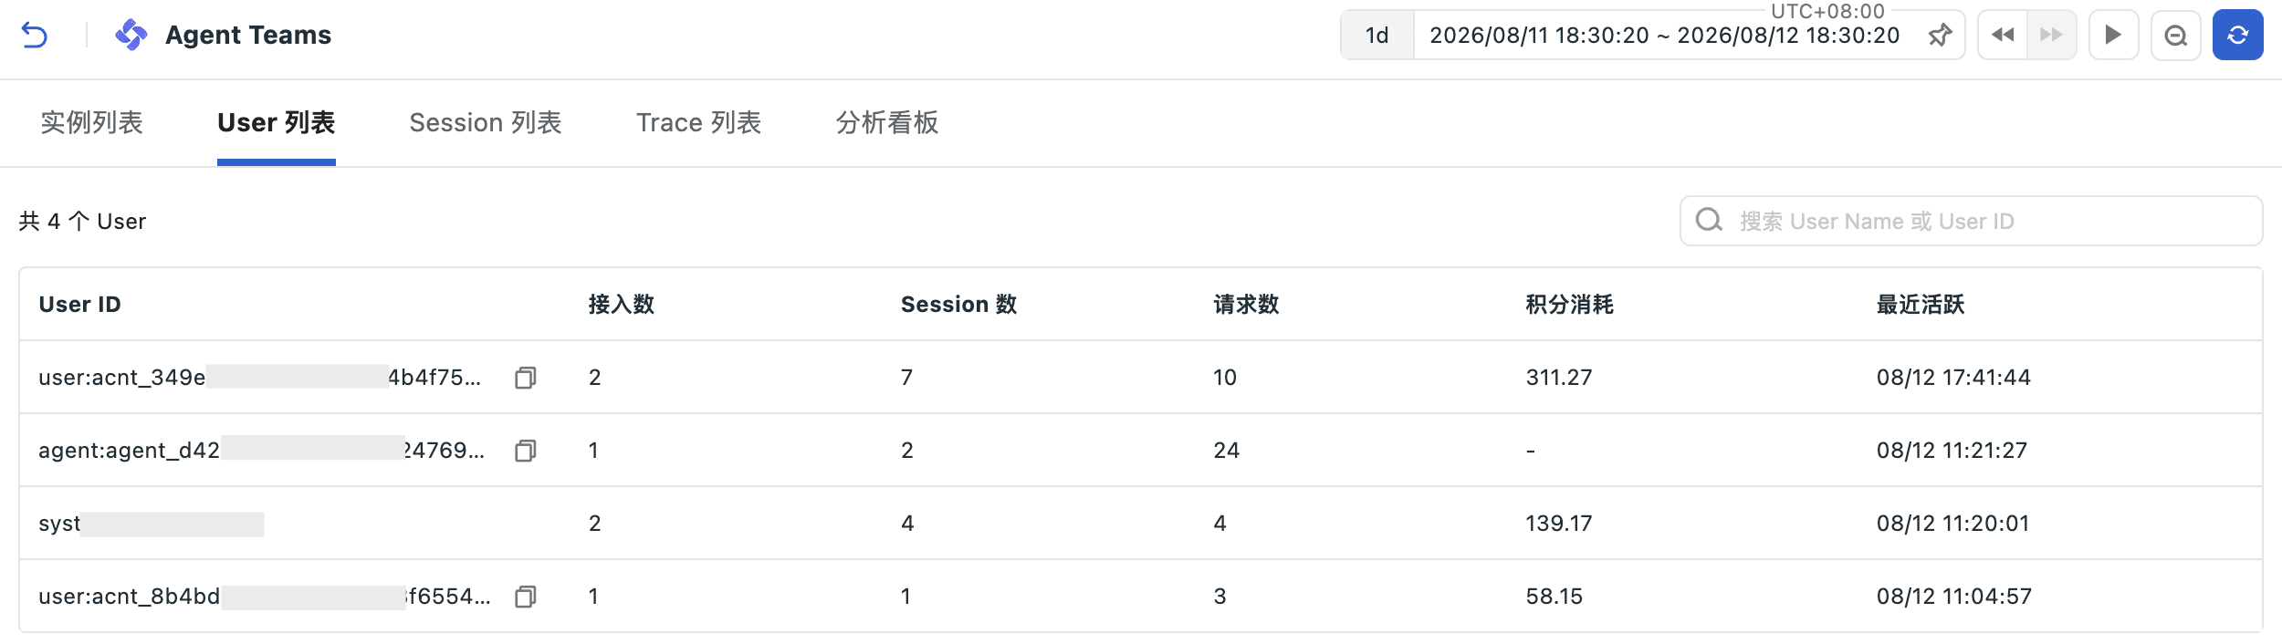Copy user:acnt_349e user ID
The image size is (2282, 644).
[x=526, y=378]
